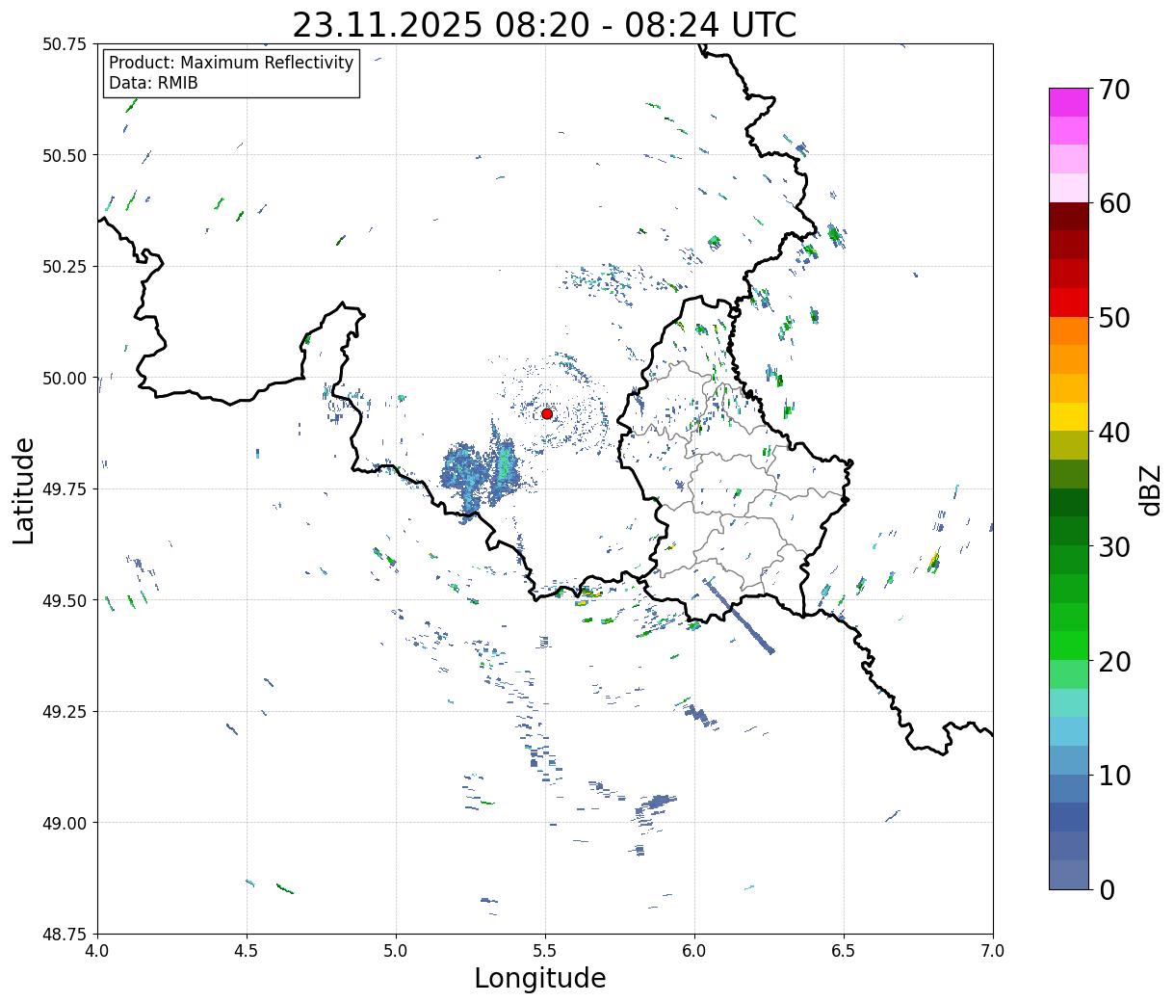Image resolution: width=1174 pixels, height=1002 pixels.
Task: Select the plot title timestamp text
Action: click(x=544, y=25)
